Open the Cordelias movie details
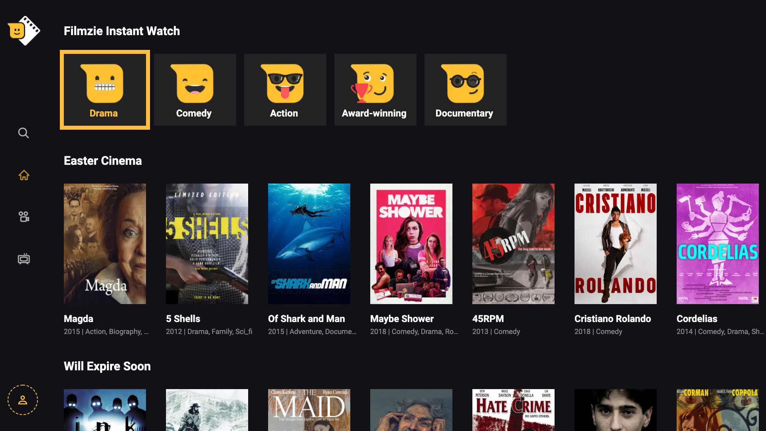The width and height of the screenshot is (766, 431). click(x=718, y=244)
